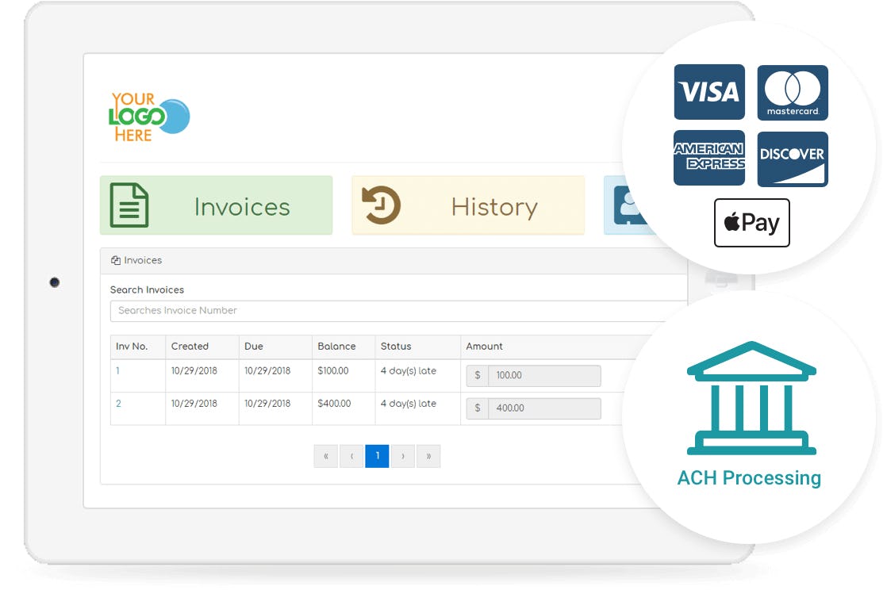The image size is (887, 590).
Task: Click the small Invoices panel header icon
Action: pyautogui.click(x=115, y=260)
